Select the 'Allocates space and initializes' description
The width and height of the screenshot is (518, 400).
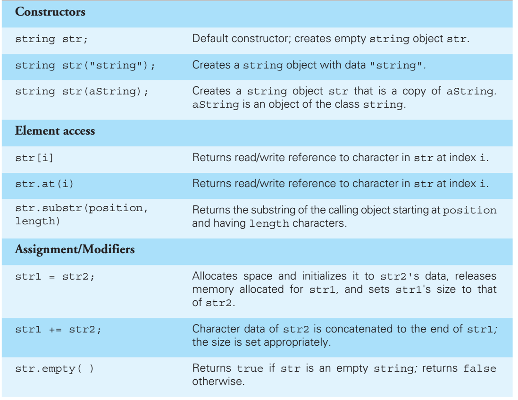[x=344, y=289]
